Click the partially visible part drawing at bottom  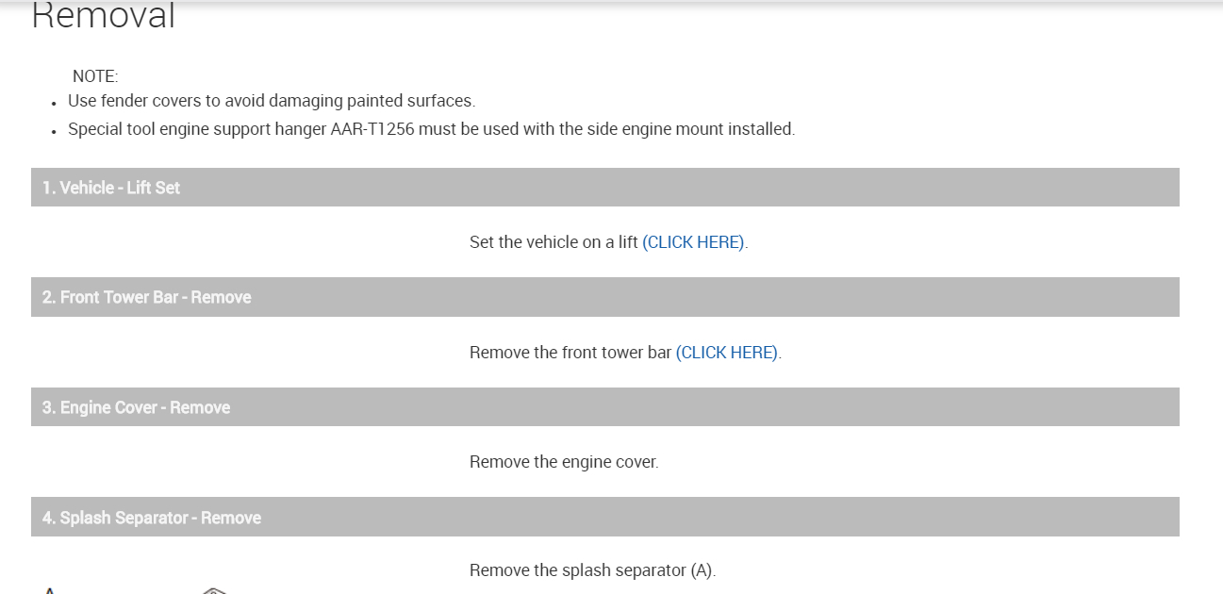pos(214,590)
